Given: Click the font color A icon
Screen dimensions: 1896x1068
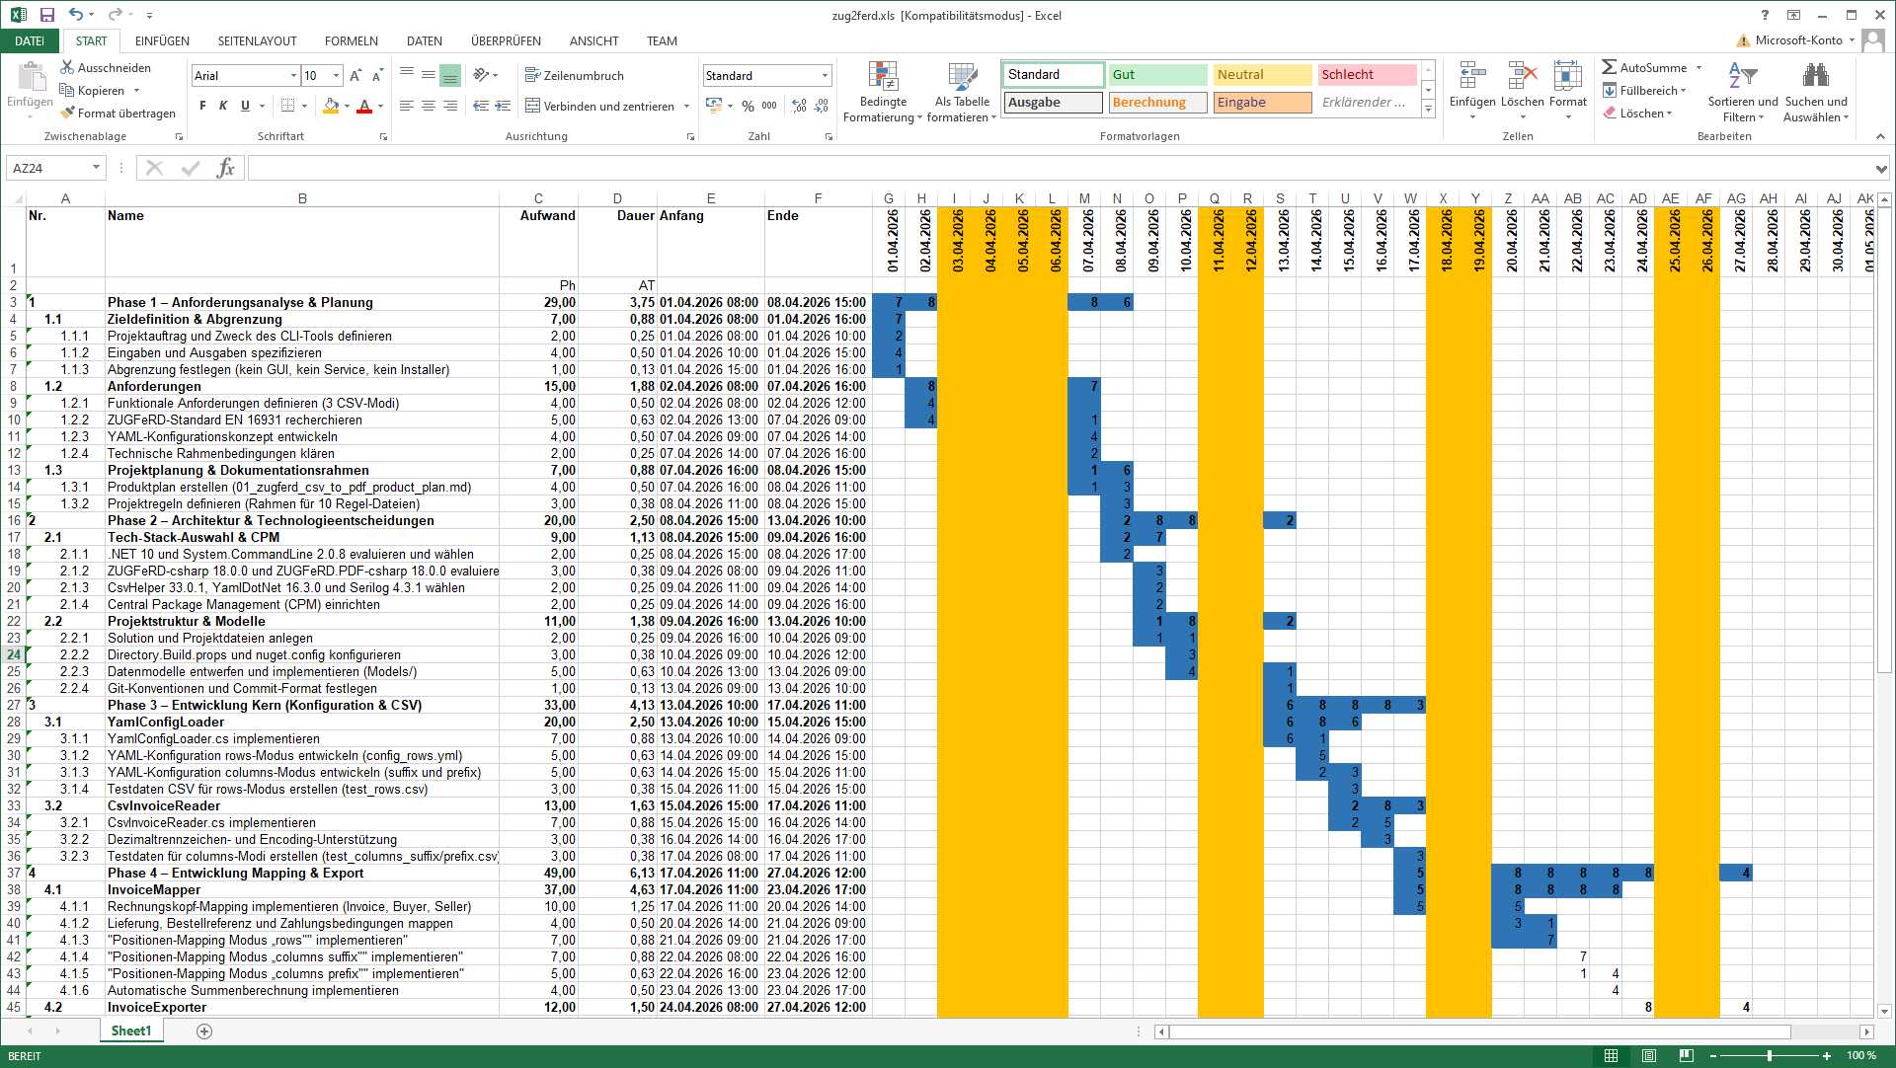Looking at the screenshot, I should pyautogui.click(x=364, y=106).
